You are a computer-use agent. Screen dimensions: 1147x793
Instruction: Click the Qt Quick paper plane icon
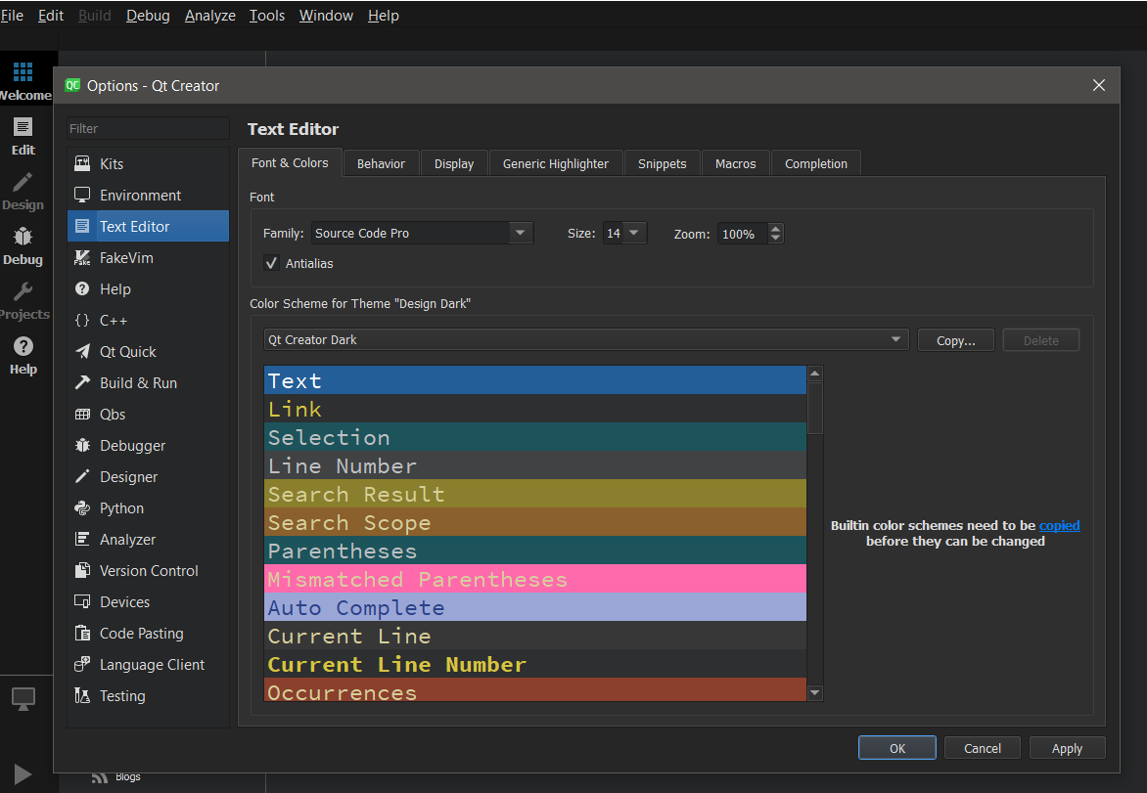click(83, 352)
